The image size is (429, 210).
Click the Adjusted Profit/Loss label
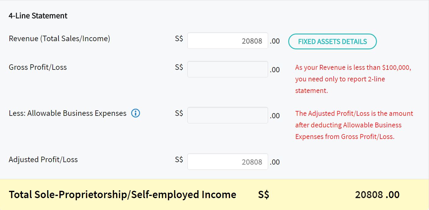[x=43, y=160]
